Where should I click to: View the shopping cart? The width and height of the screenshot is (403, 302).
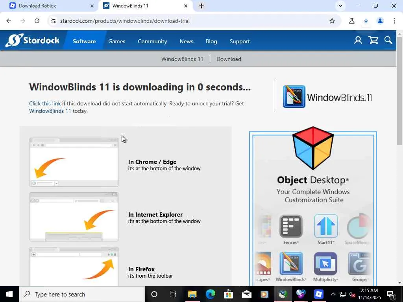pyautogui.click(x=373, y=41)
